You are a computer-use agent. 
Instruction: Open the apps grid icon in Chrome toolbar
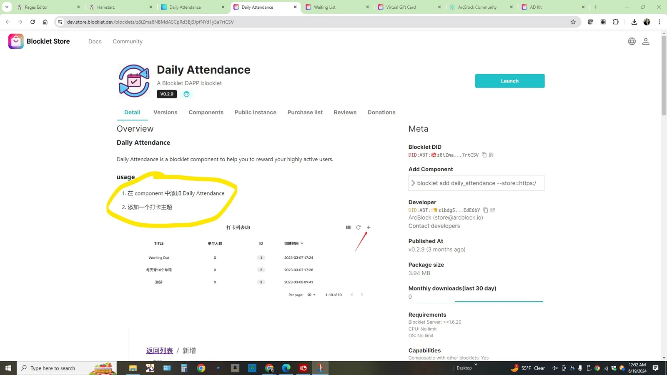(603, 22)
